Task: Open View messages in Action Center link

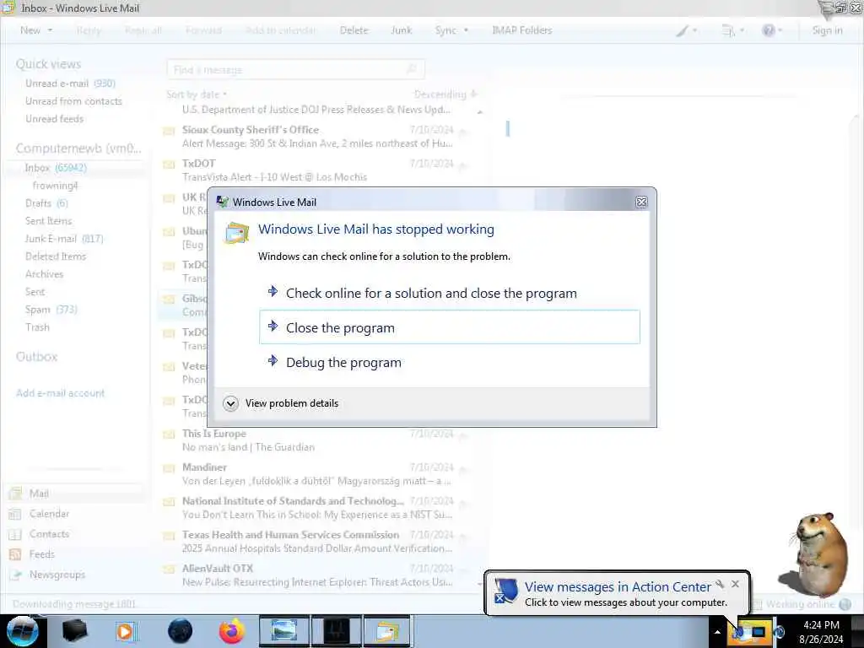Action: pyautogui.click(x=618, y=587)
